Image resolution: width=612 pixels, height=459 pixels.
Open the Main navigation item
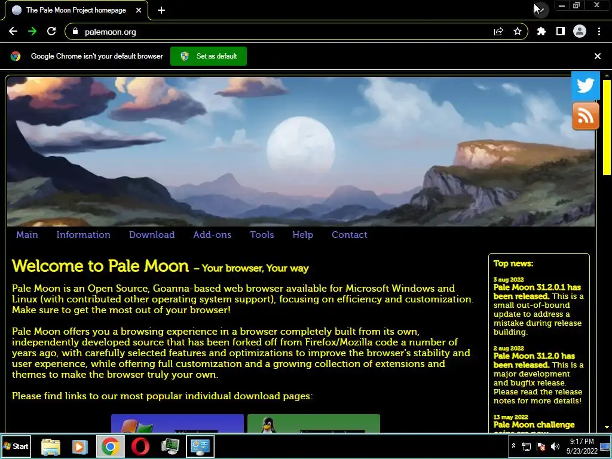pyautogui.click(x=27, y=234)
